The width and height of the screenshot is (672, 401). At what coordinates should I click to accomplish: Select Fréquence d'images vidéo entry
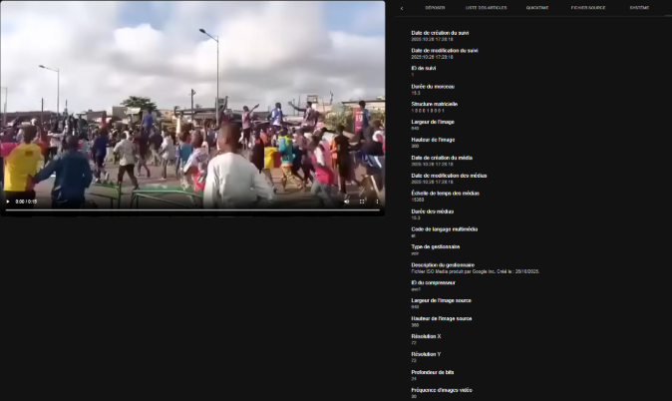(x=442, y=389)
